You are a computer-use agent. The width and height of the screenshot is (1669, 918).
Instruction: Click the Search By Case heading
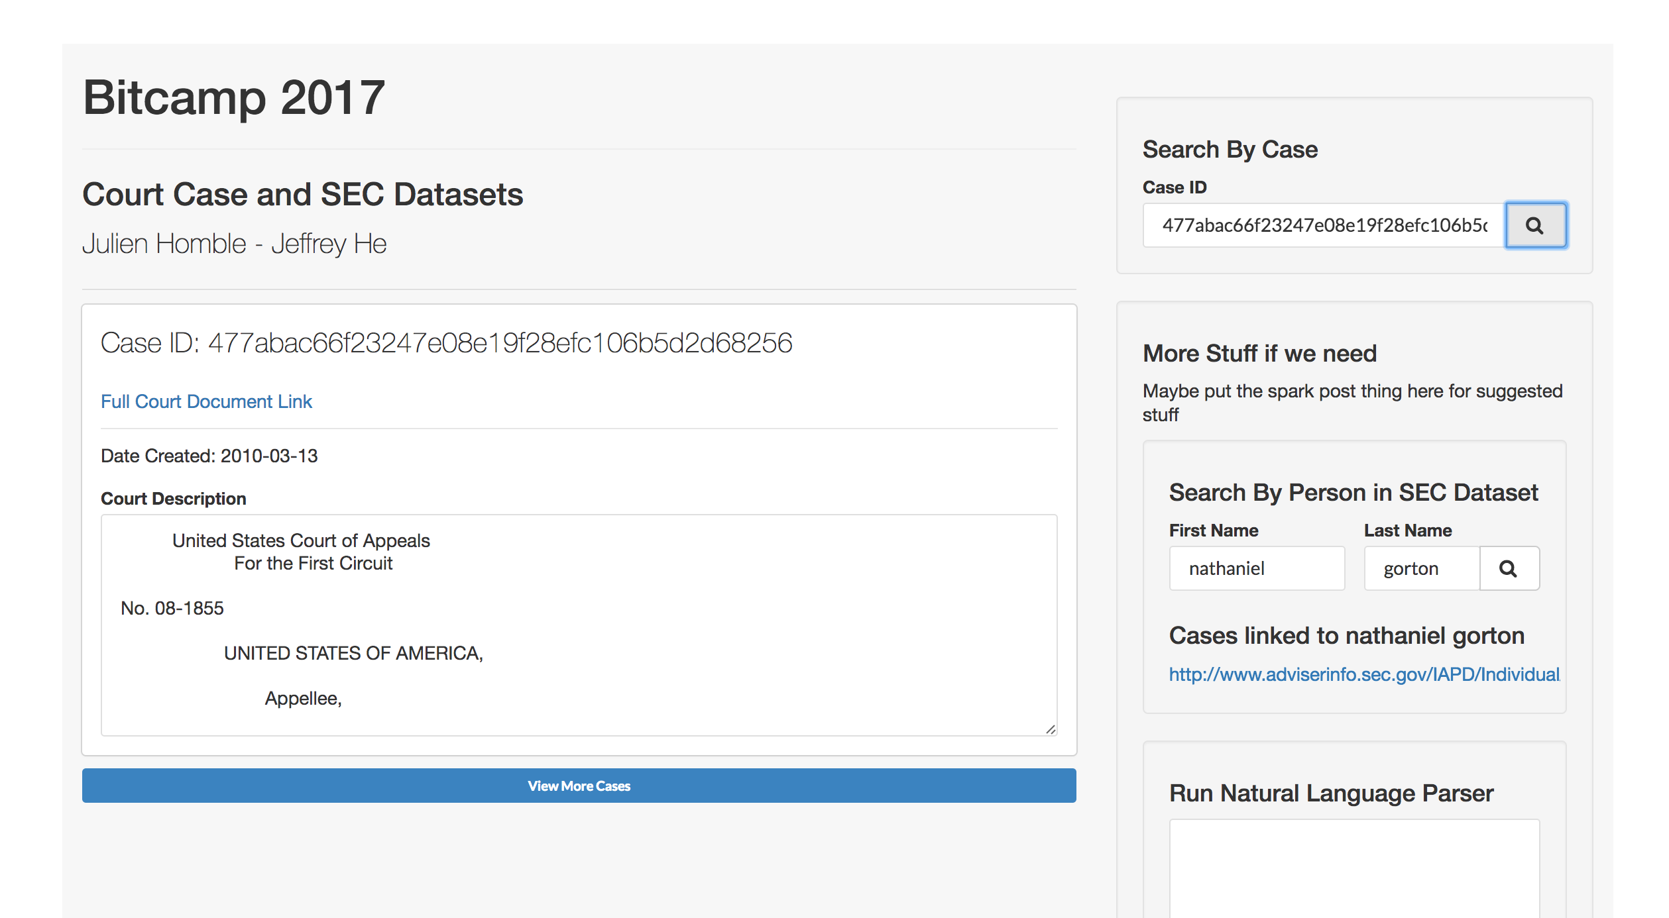tap(1230, 150)
